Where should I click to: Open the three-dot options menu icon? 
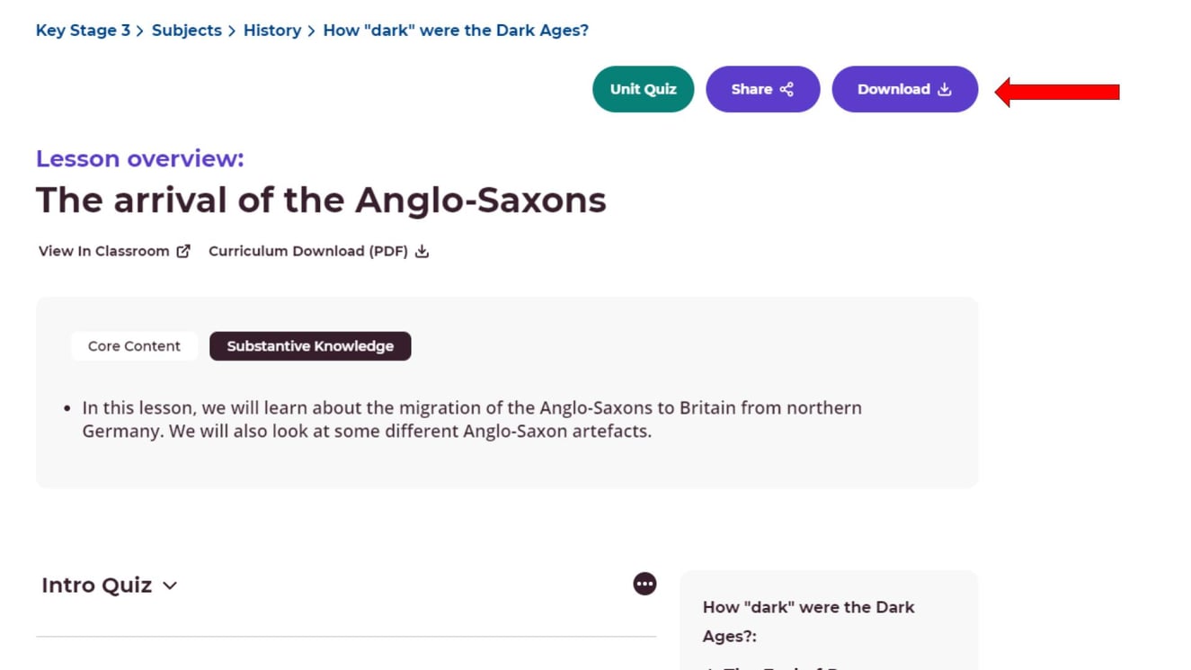click(644, 584)
